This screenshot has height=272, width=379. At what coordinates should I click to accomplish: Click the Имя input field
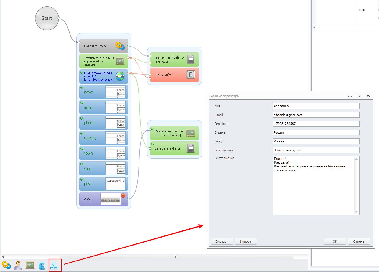(316, 106)
